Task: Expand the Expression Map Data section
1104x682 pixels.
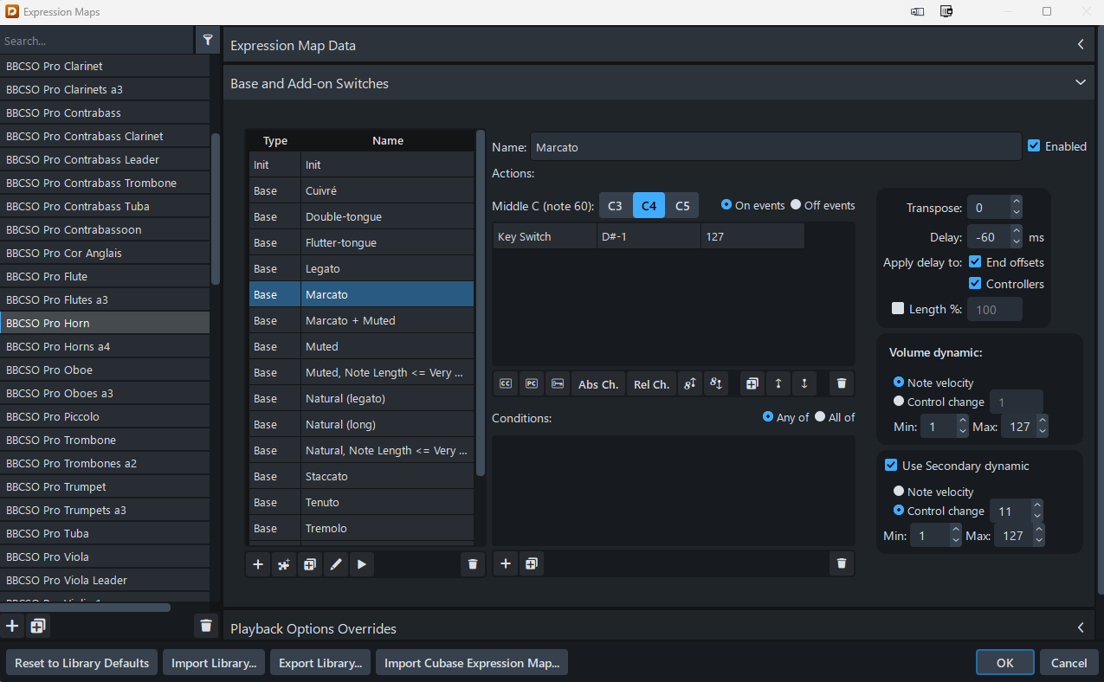Action: (1080, 45)
